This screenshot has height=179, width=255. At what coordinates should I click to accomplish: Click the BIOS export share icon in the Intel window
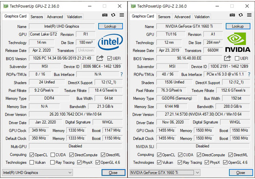[100, 58]
